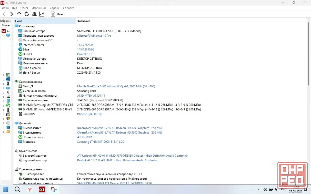Expand the security shield node in the sidebar

click(3, 119)
